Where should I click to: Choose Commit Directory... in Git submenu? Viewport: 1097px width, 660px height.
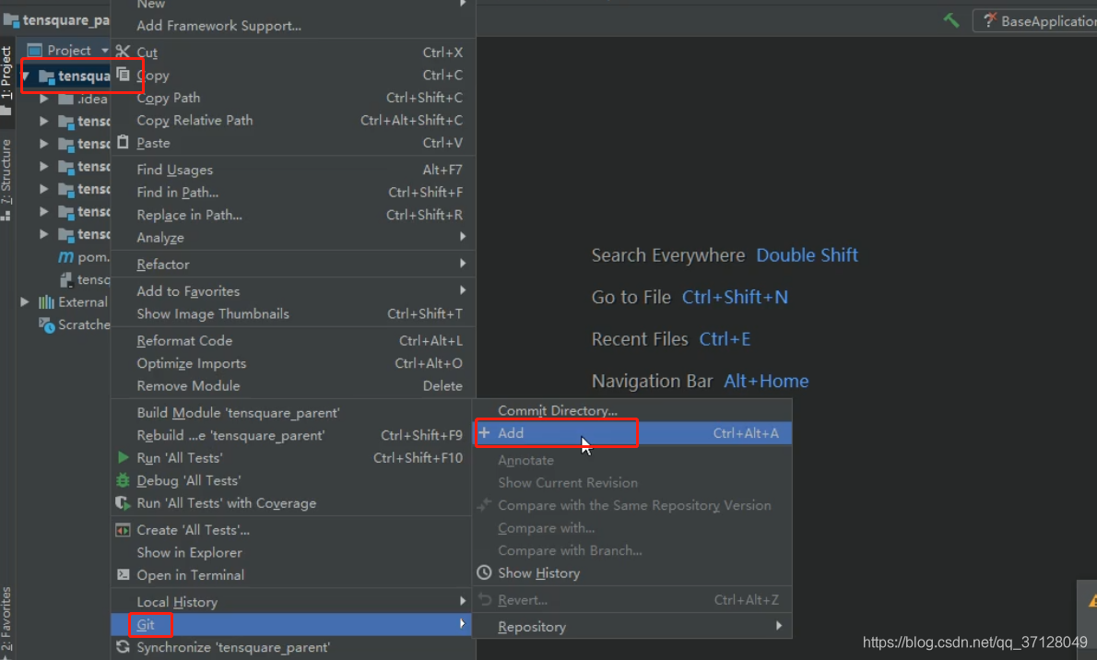pyautogui.click(x=632, y=411)
